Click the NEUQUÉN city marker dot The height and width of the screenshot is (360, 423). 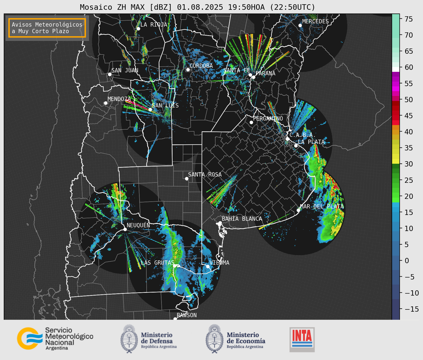click(125, 229)
